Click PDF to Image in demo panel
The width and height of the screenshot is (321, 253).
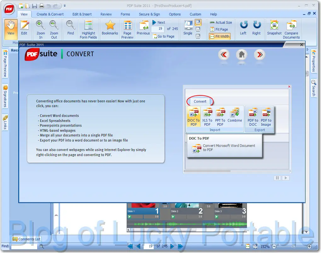[266, 117]
